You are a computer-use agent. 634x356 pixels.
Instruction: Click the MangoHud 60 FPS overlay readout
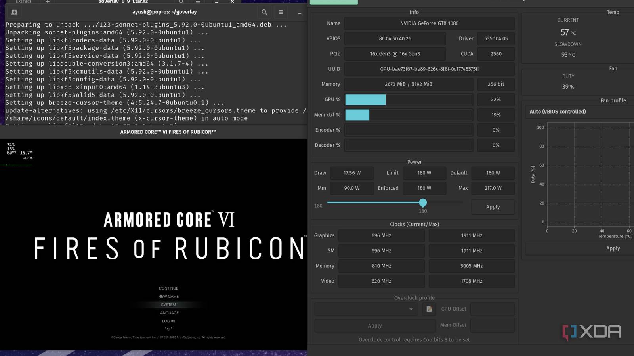[x=11, y=153]
